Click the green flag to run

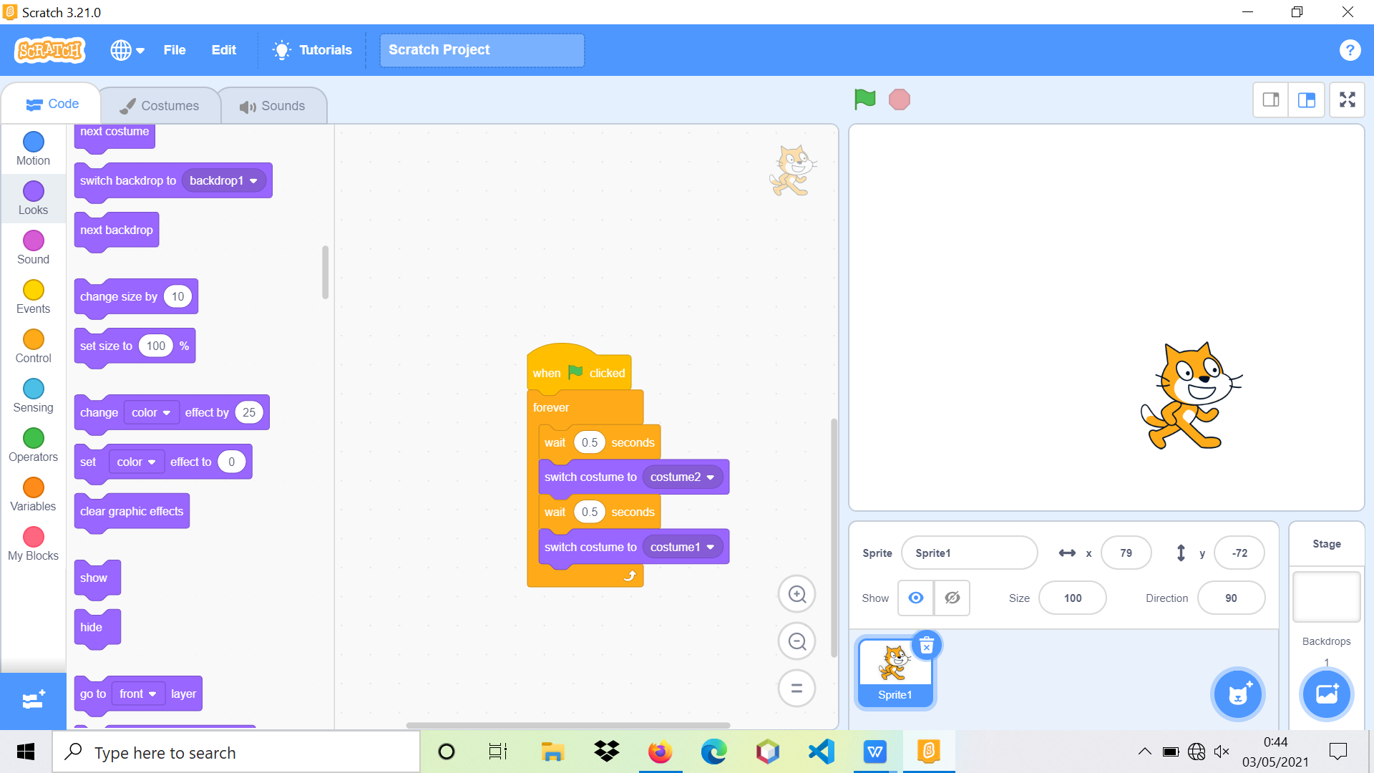click(x=864, y=99)
